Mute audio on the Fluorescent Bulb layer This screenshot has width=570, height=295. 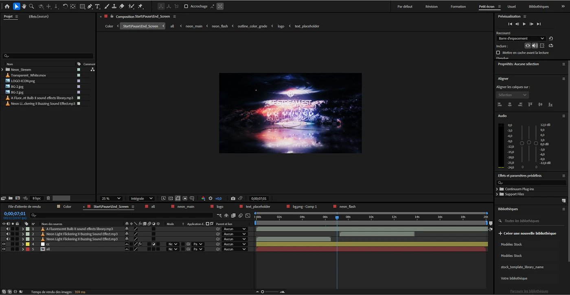(9, 229)
